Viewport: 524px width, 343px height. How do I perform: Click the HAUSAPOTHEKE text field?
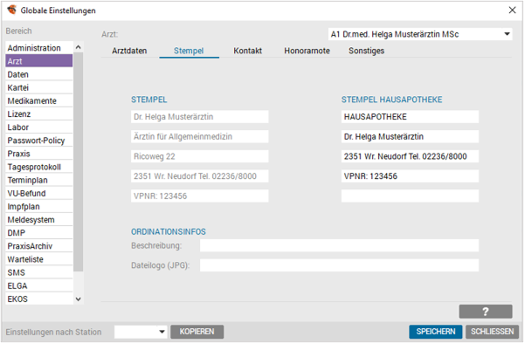pyautogui.click(x=410, y=117)
